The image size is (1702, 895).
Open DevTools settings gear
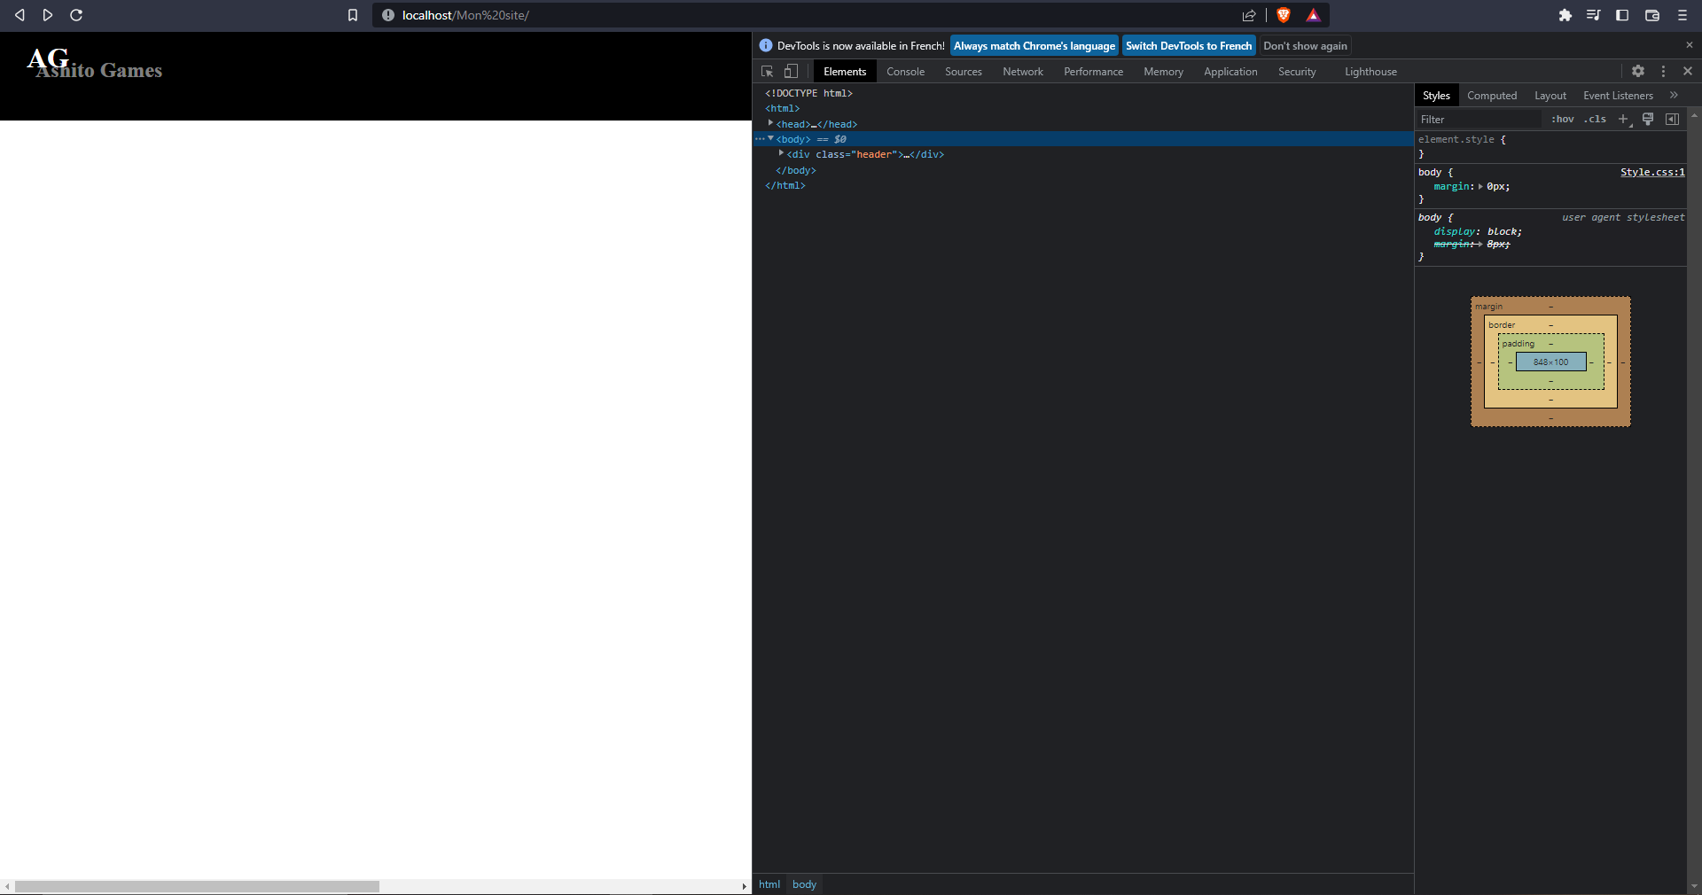click(x=1638, y=71)
